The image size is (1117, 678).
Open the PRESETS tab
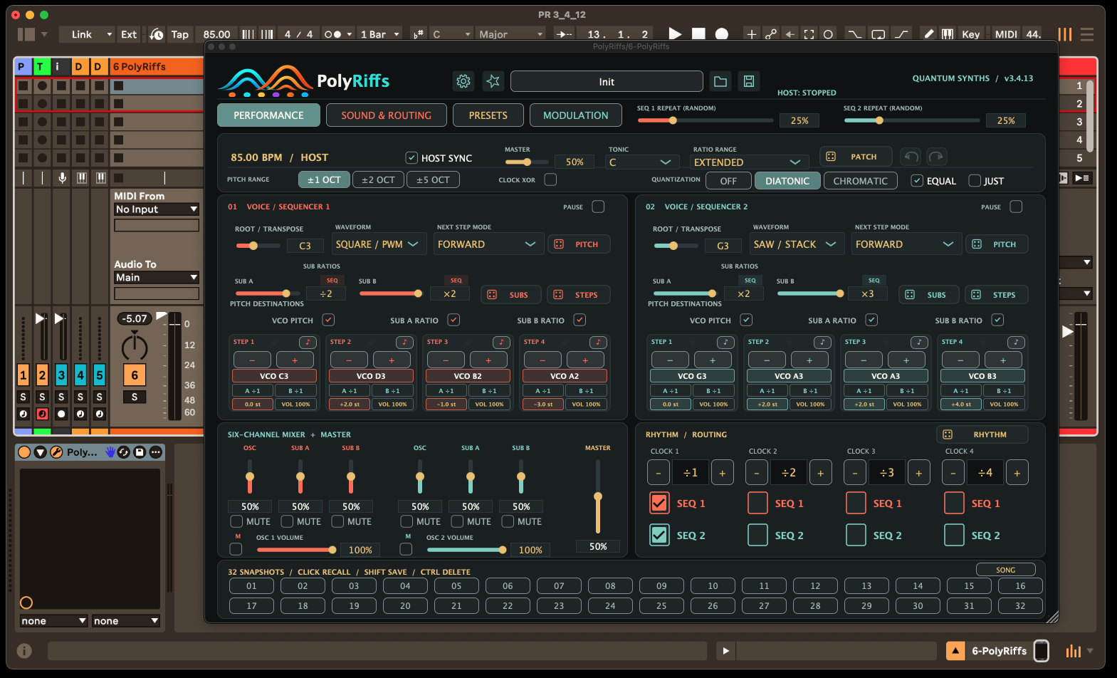tap(488, 115)
